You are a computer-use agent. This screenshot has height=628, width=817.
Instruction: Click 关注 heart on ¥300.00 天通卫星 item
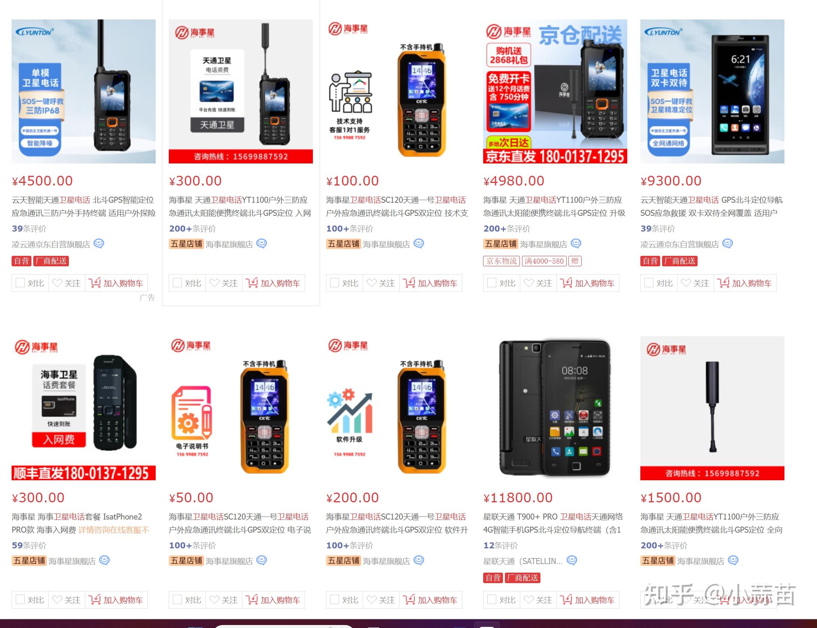click(224, 283)
